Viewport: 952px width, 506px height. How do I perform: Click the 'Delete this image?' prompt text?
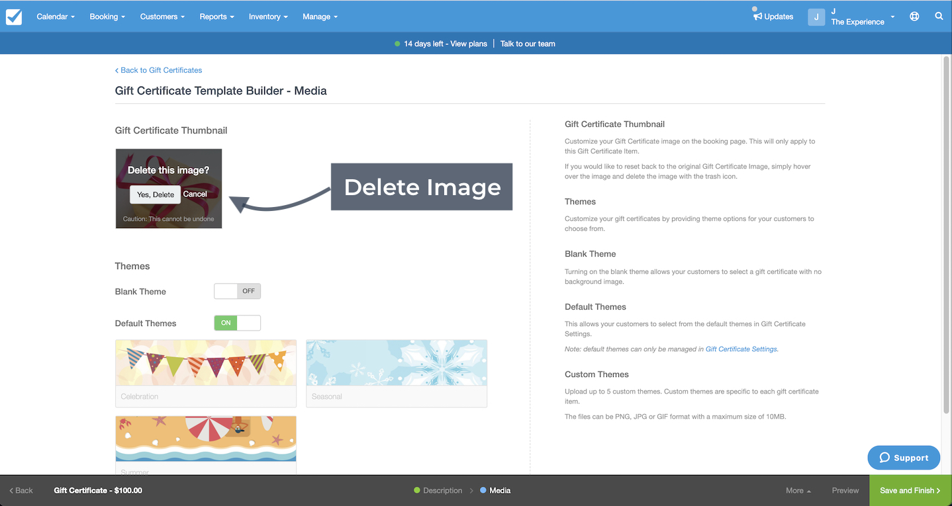click(x=168, y=170)
